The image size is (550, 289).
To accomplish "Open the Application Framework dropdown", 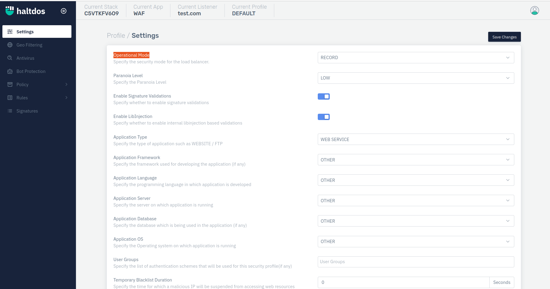I will pos(416,160).
